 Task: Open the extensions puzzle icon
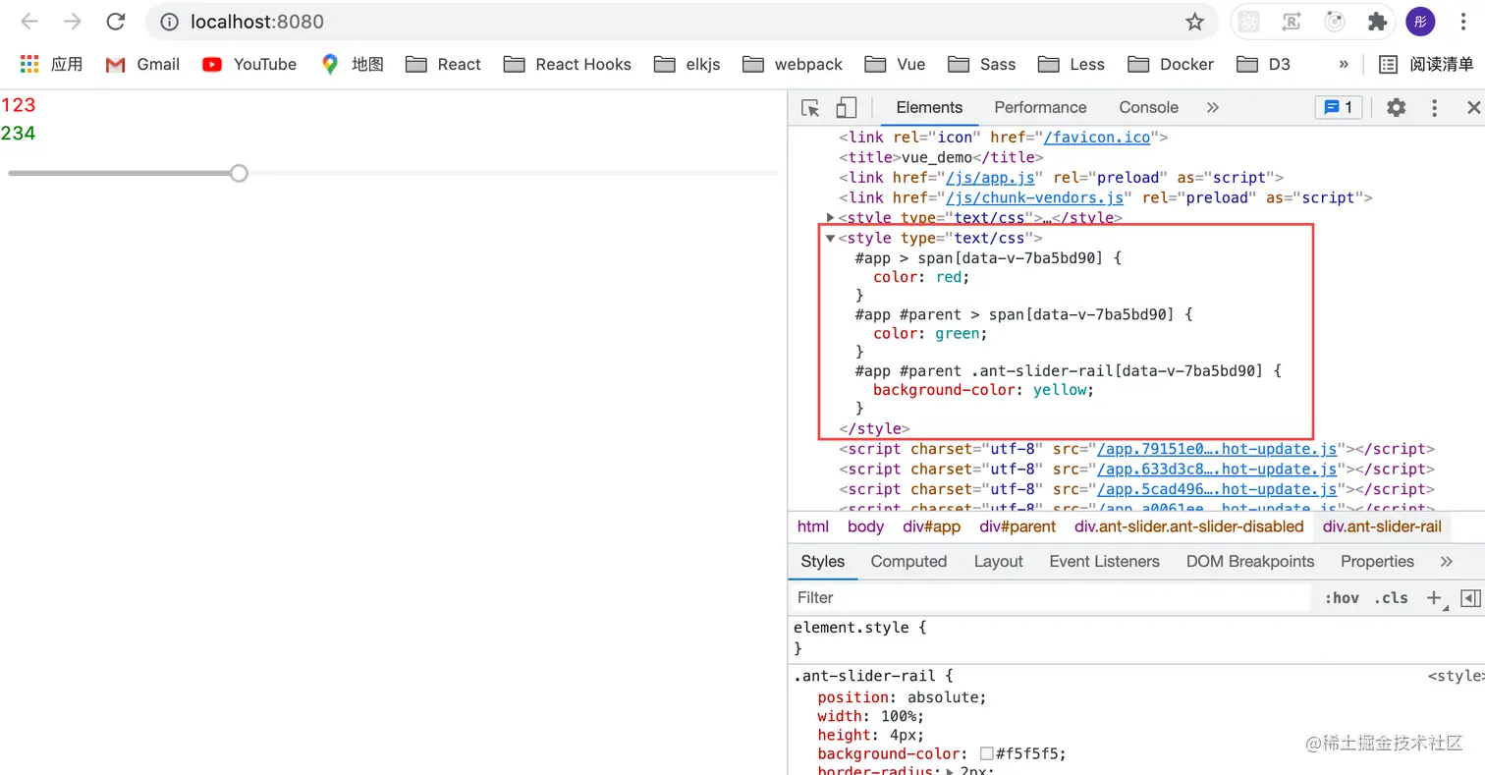click(1378, 22)
